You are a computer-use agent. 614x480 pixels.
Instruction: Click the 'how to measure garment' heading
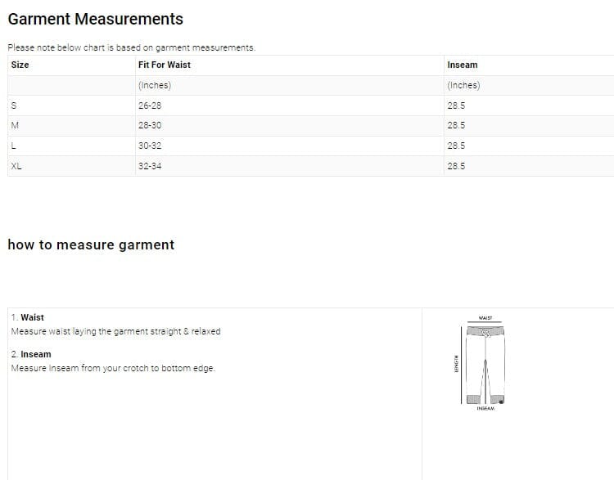tap(91, 244)
